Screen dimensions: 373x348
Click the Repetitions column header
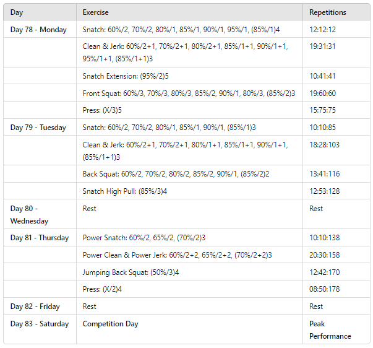[328, 12]
